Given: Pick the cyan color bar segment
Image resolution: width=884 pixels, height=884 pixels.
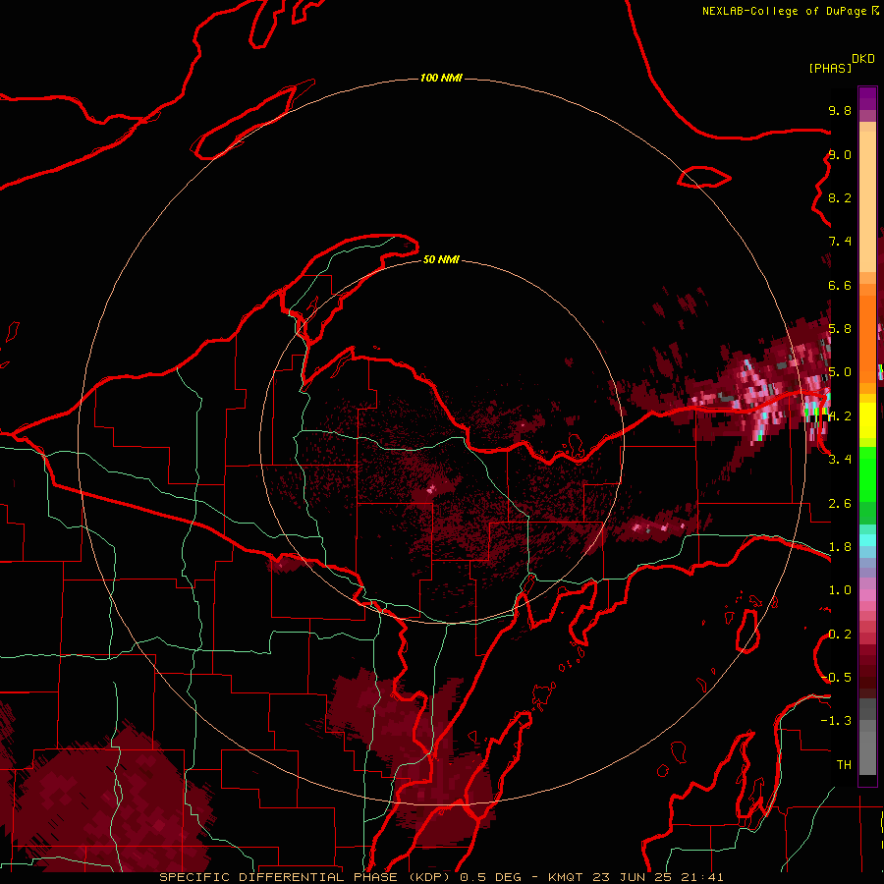Looking at the screenshot, I should click(867, 540).
